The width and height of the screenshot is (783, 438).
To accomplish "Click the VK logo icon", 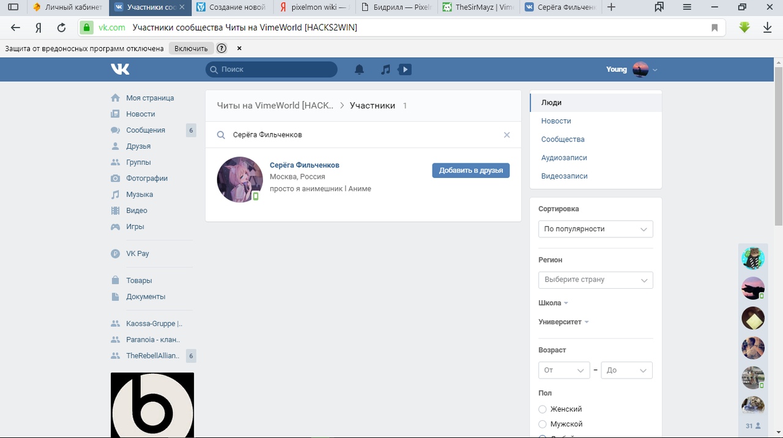I will 120,70.
